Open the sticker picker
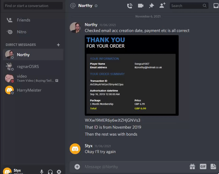Image resolution: width=219 pixels, height=174 pixels. pyautogui.click(x=213, y=166)
